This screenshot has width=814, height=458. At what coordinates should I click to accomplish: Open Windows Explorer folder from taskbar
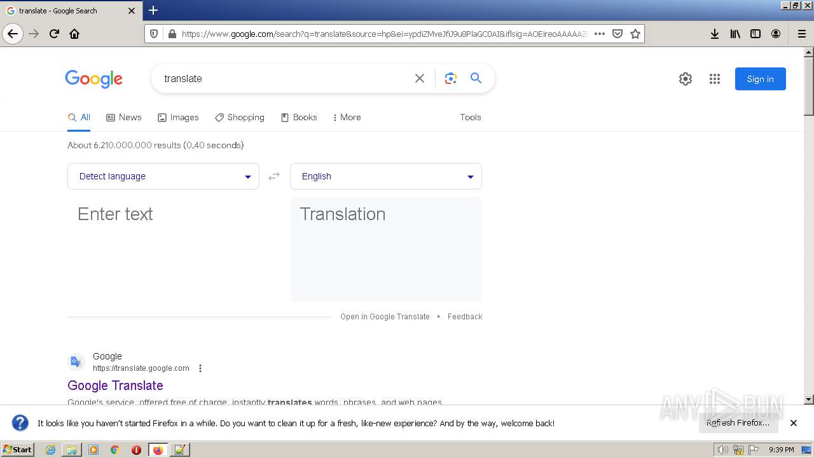coord(72,450)
